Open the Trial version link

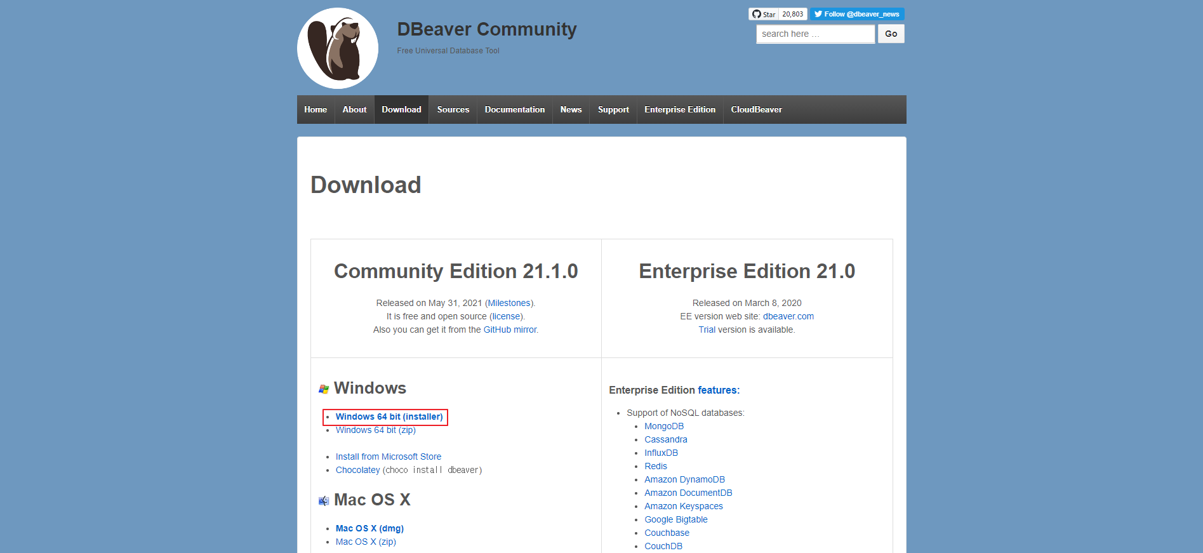click(707, 330)
